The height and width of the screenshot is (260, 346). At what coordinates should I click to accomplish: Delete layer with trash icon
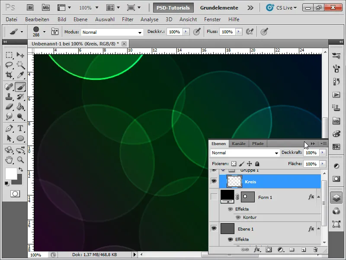click(315, 250)
